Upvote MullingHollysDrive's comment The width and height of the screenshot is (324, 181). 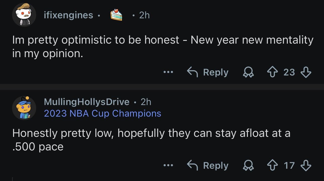tap(273, 165)
